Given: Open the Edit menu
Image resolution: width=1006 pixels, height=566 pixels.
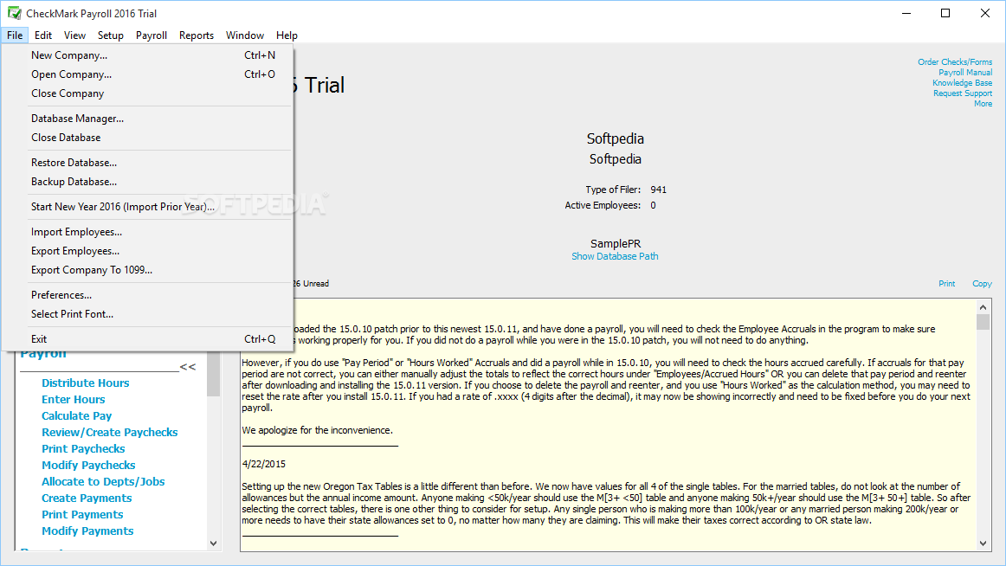Looking at the screenshot, I should tap(43, 35).
